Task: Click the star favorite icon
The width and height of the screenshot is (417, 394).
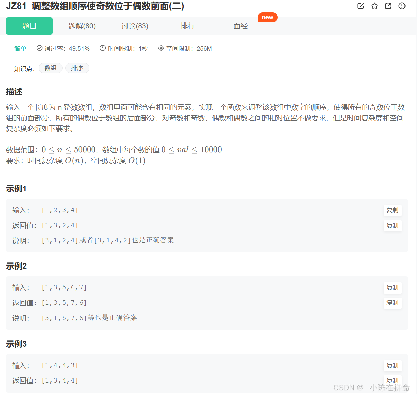Action: pos(374,6)
